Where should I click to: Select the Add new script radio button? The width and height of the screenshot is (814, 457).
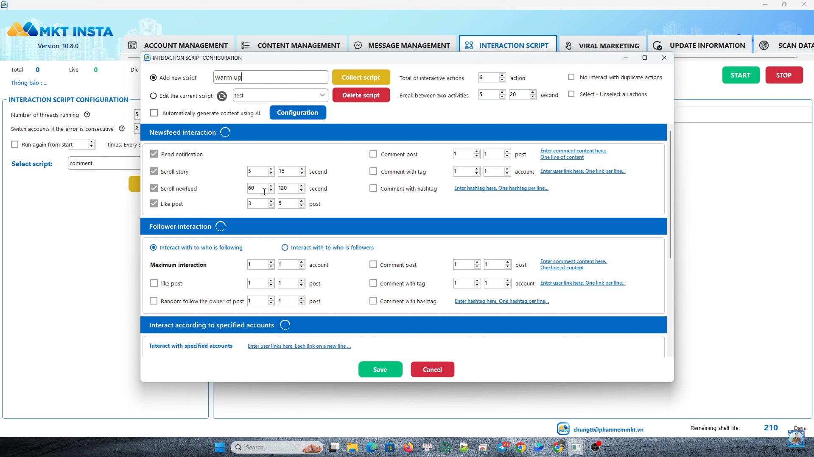click(153, 78)
